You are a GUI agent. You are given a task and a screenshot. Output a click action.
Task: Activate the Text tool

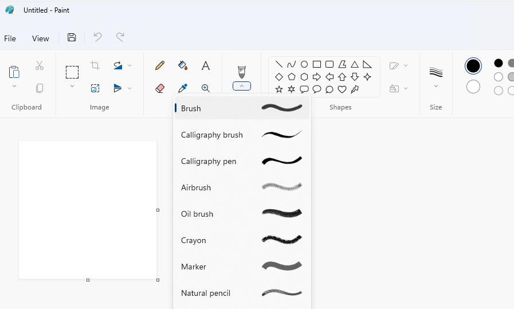205,66
